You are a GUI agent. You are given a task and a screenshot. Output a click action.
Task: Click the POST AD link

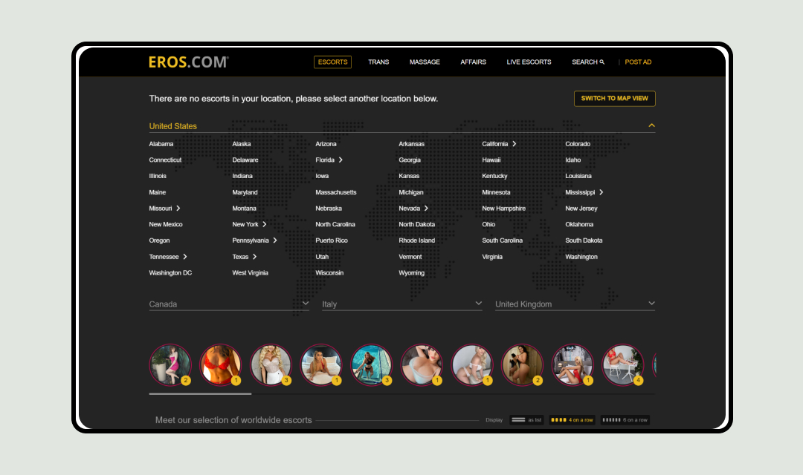(638, 62)
